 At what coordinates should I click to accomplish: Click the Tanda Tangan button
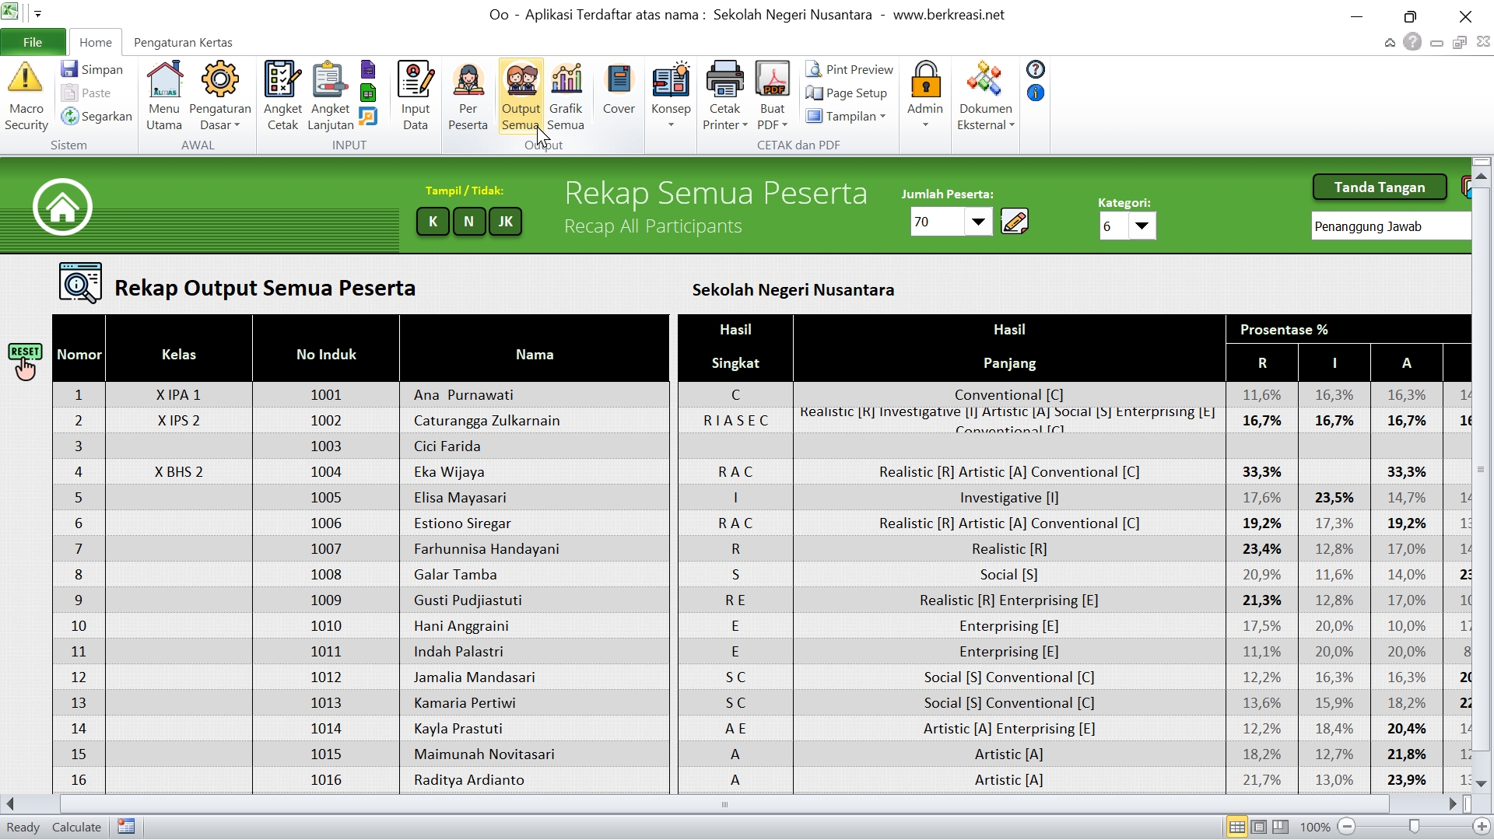pos(1379,187)
